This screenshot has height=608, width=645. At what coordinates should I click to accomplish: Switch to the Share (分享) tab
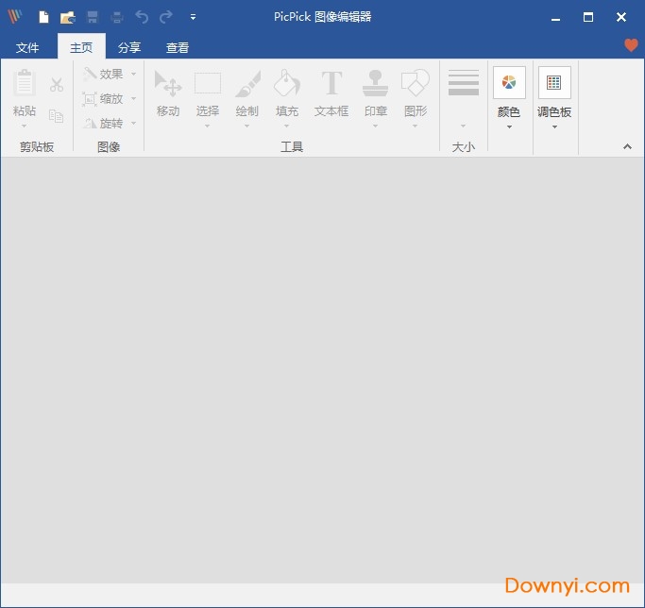[x=129, y=47]
